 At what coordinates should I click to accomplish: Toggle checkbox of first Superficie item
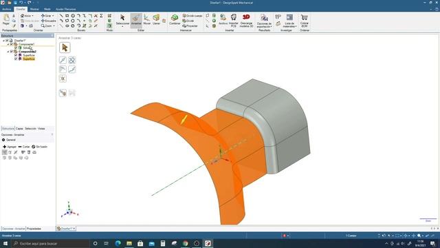click(x=16, y=55)
